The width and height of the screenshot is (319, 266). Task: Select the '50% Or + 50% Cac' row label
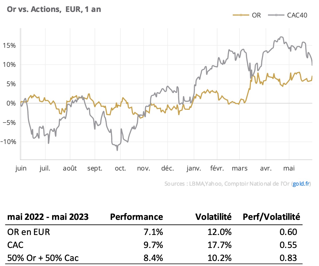point(43,258)
